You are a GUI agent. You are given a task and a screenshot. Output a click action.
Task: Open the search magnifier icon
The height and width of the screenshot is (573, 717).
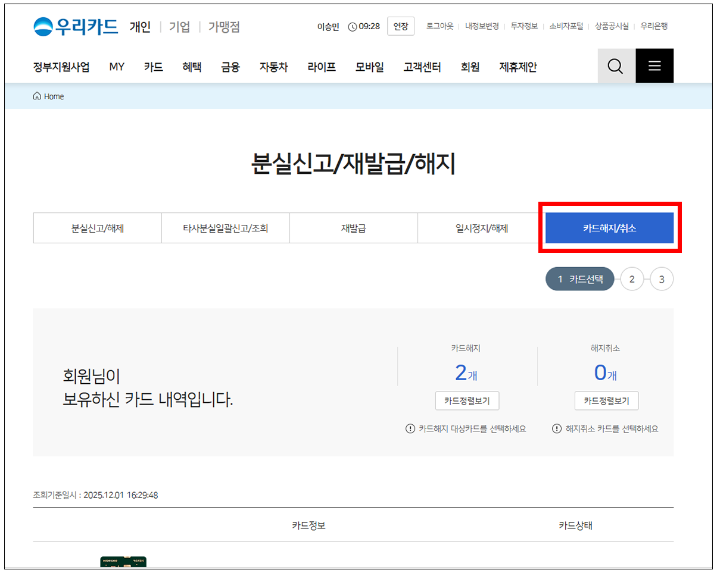click(615, 66)
